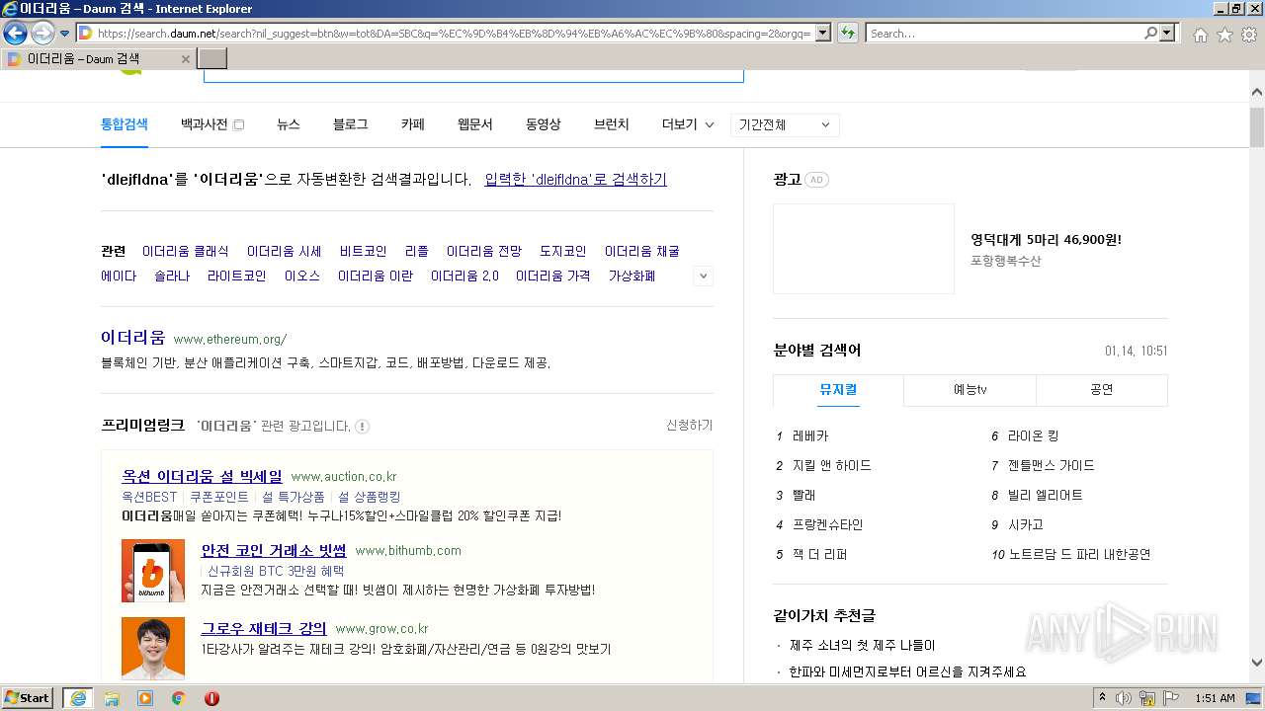Open the 카페 search tab

pyautogui.click(x=413, y=124)
